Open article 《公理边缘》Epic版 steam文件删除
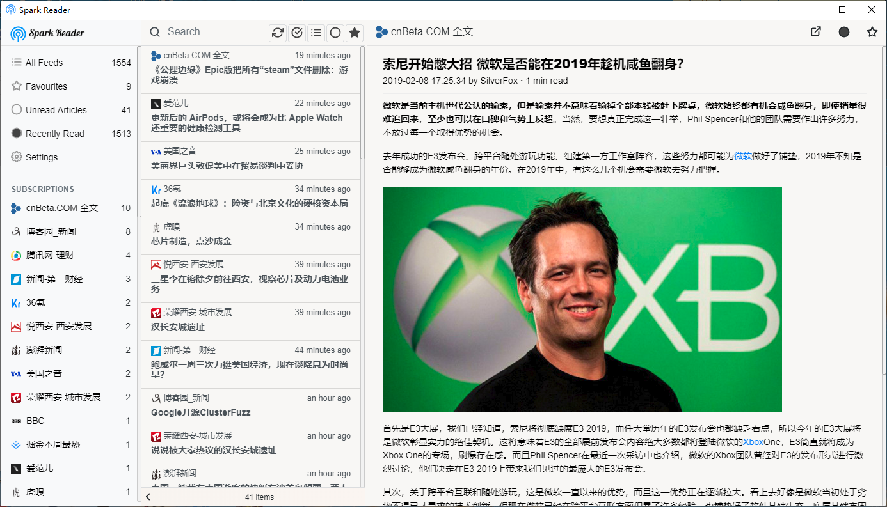This screenshot has height=507, width=887. coord(251,70)
